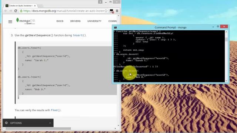The image size is (237, 133).
Task: Click the OPTIONS gear icon
Action: [x=6, y=123]
